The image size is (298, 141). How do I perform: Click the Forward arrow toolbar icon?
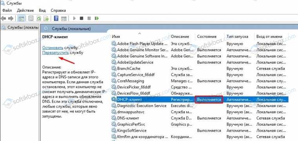(x=11, y=18)
